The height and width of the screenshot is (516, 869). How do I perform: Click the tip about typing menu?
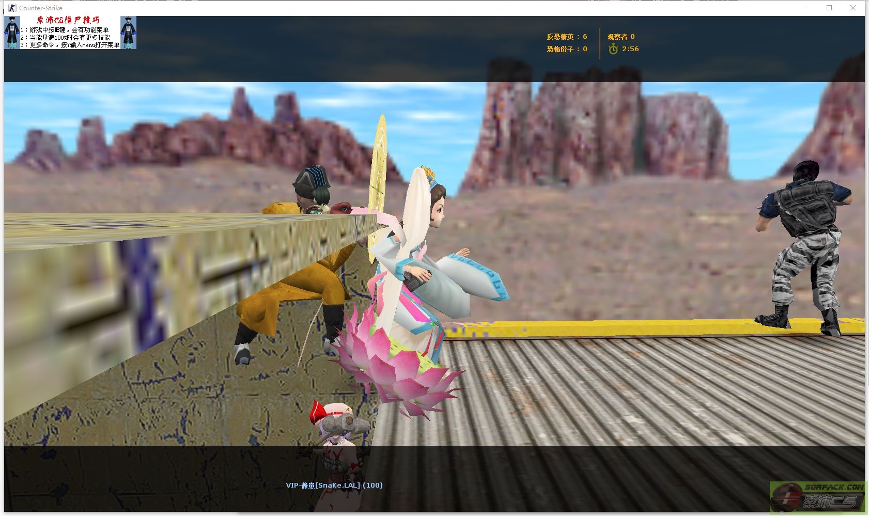(70, 45)
